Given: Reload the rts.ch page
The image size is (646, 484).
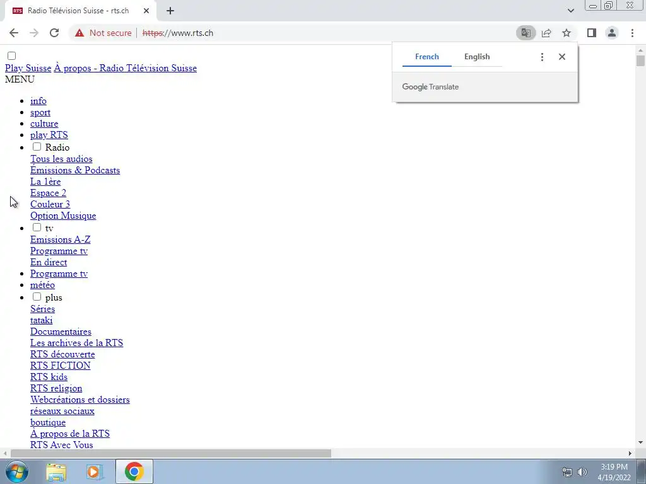Looking at the screenshot, I should [54, 33].
